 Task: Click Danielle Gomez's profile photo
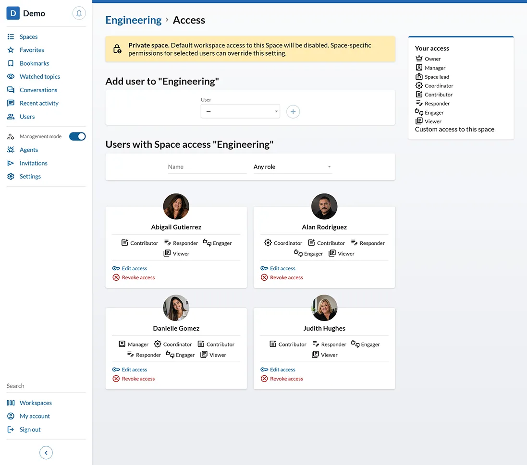176,308
